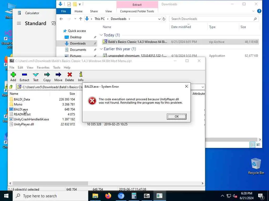Viewport: 269px width, 201px height.
Task: Expand the Explorer ribbon chevron
Action: coord(254,11)
